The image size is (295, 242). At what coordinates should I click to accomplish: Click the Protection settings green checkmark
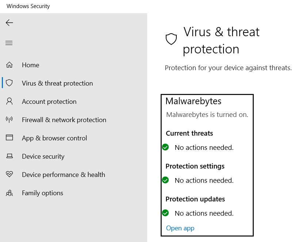(165, 180)
